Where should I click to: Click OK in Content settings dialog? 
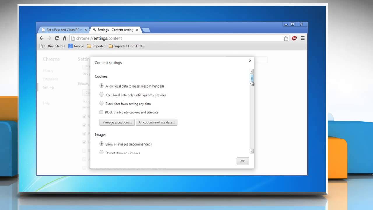(x=243, y=161)
